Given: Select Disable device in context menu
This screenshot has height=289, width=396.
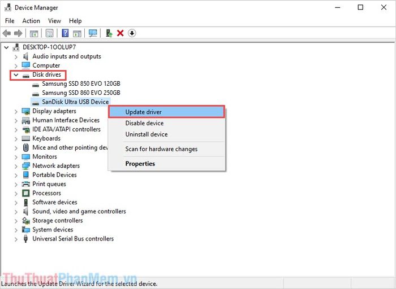Looking at the screenshot, I should pos(144,123).
